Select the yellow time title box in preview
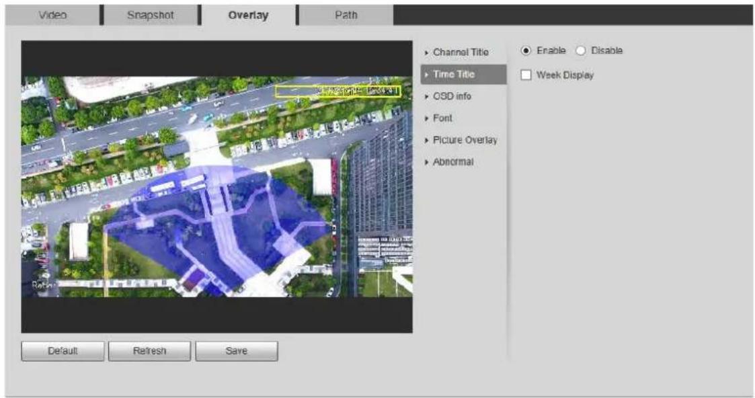The width and height of the screenshot is (755, 398). click(338, 91)
